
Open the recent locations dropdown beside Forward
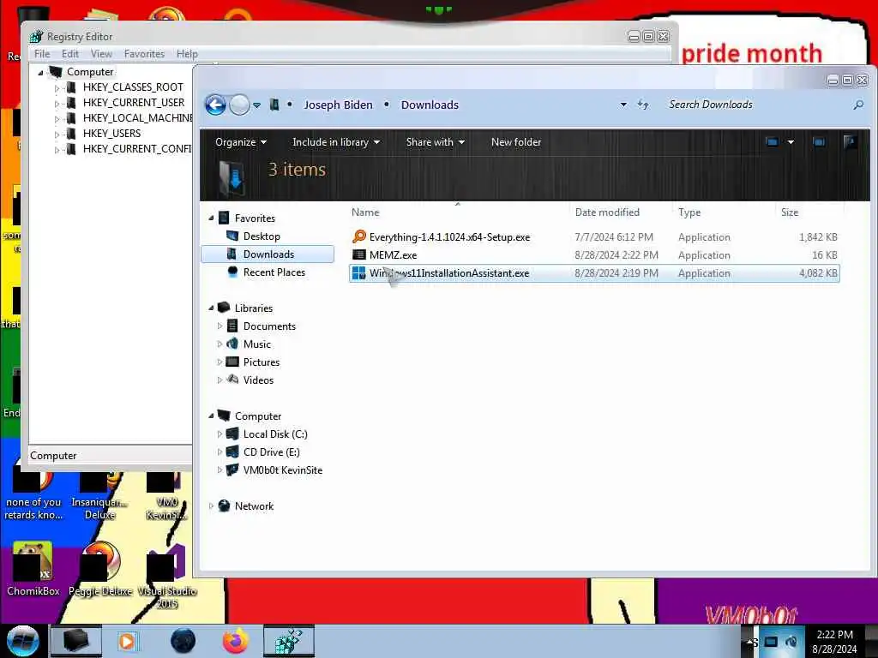coord(256,105)
